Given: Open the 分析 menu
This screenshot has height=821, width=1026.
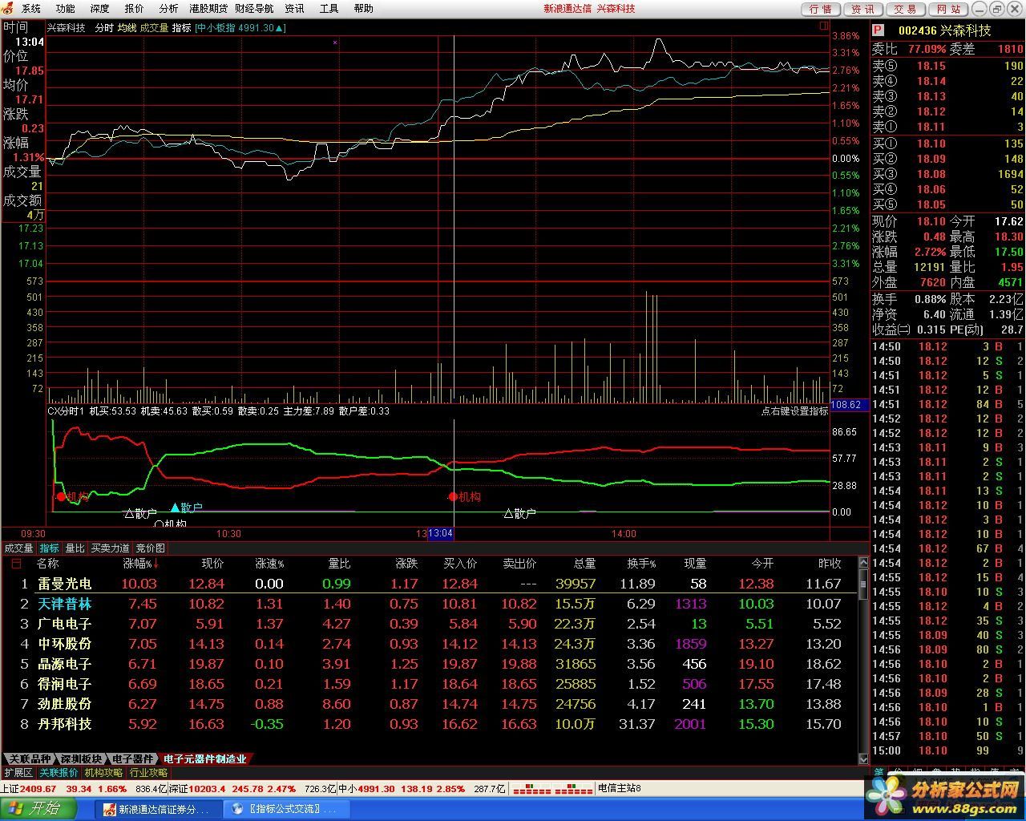Looking at the screenshot, I should [x=168, y=8].
